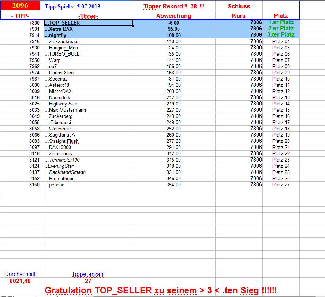Click the Tipperanzahl value 27
Image resolution: width=325 pixels, height=297 pixels.
pos(88,281)
